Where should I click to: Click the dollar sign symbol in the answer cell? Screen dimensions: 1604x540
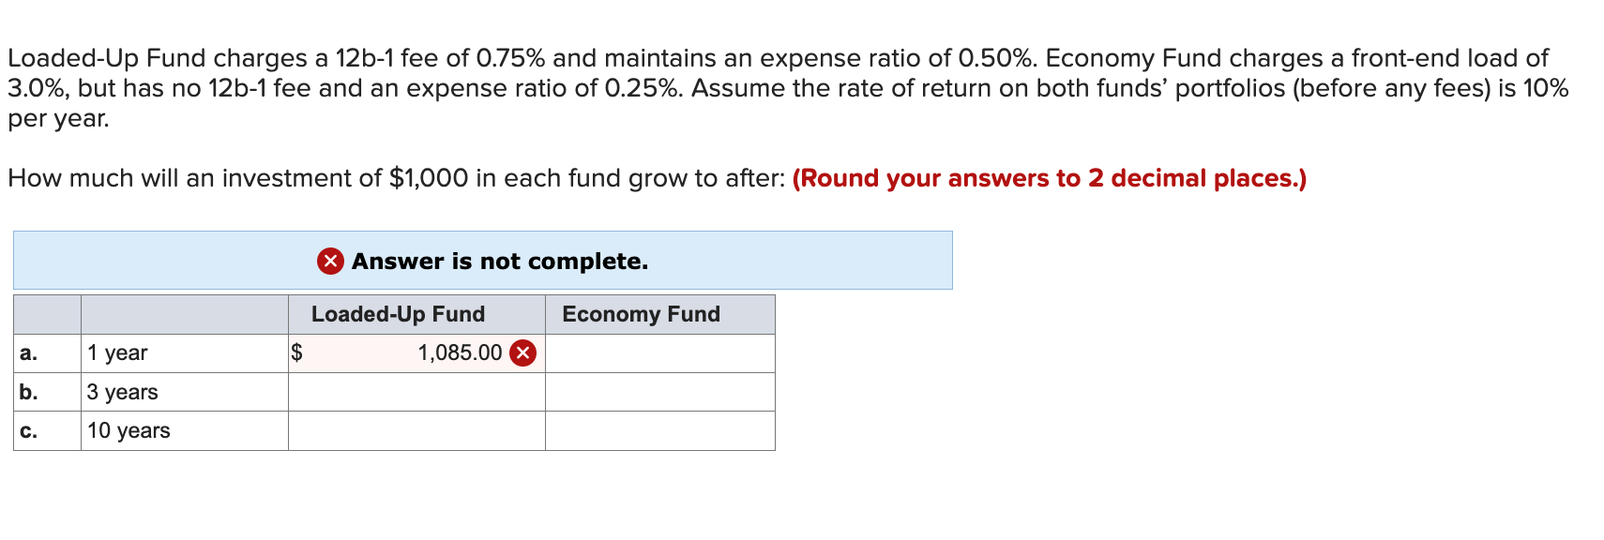coord(296,353)
